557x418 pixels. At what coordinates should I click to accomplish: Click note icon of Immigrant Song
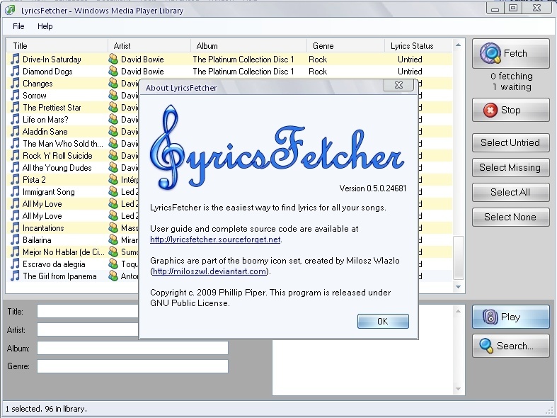pyautogui.click(x=15, y=191)
